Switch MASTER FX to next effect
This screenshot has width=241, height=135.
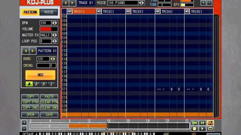coord(56,35)
